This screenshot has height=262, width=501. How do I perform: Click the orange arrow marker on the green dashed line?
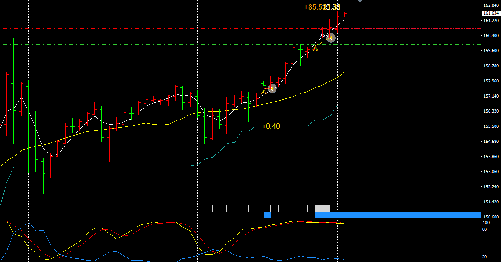[x=315, y=49]
